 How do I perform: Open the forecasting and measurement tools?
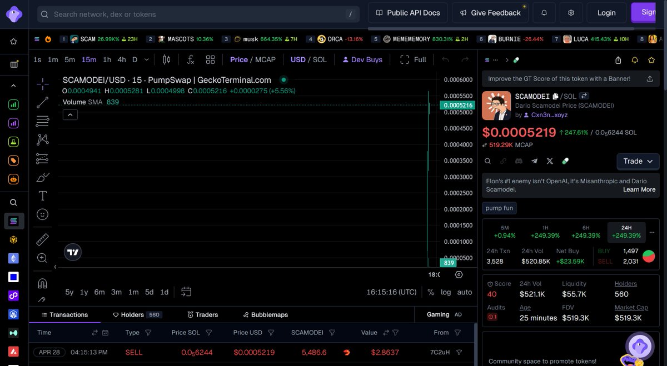click(43, 159)
